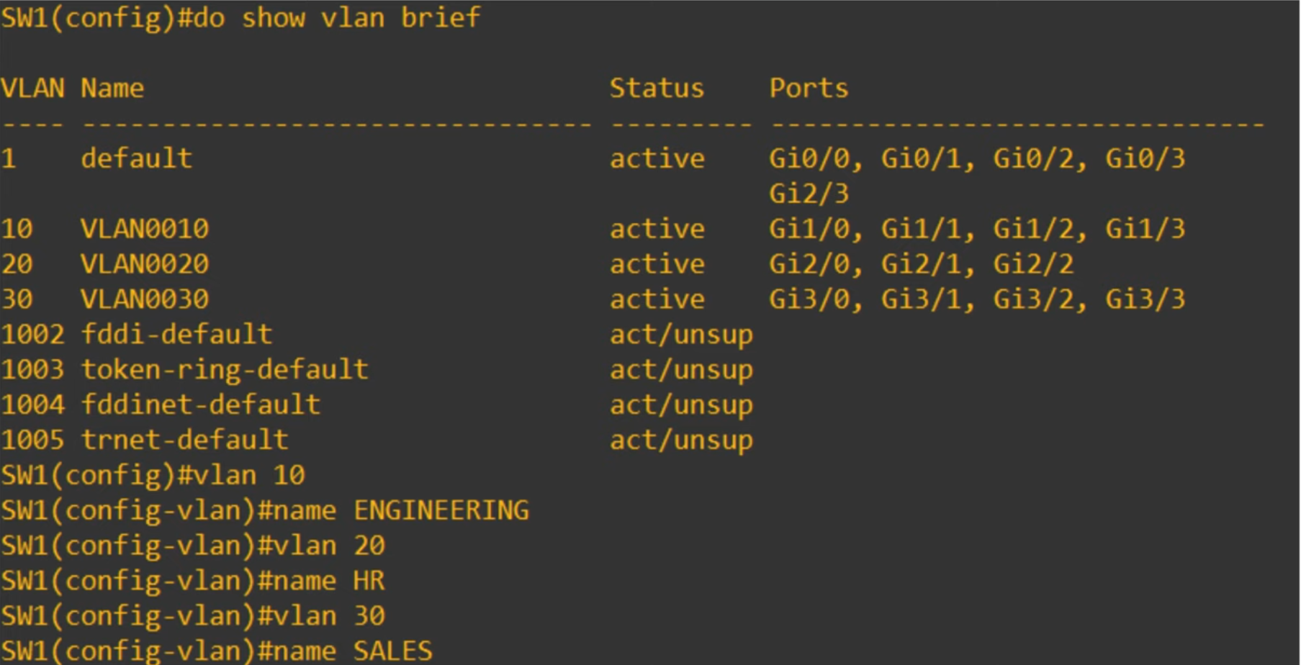The image size is (1301, 665).
Task: Click the active status in VLAN 20 row
Action: [x=657, y=264]
